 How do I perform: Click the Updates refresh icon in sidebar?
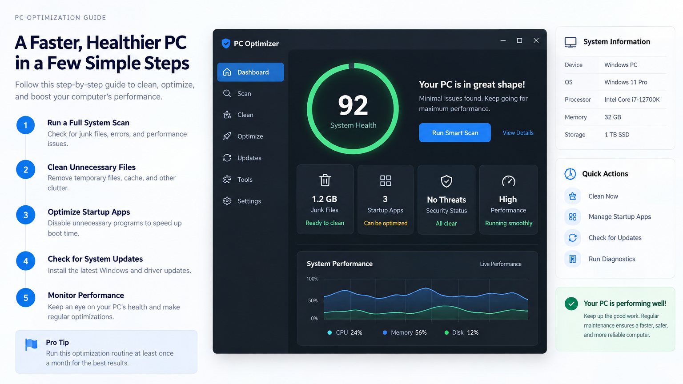tap(227, 158)
